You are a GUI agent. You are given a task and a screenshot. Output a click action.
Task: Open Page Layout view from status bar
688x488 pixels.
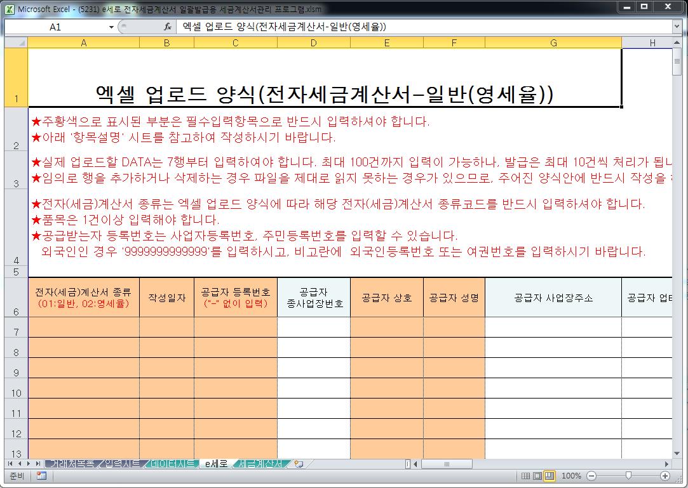(x=537, y=475)
